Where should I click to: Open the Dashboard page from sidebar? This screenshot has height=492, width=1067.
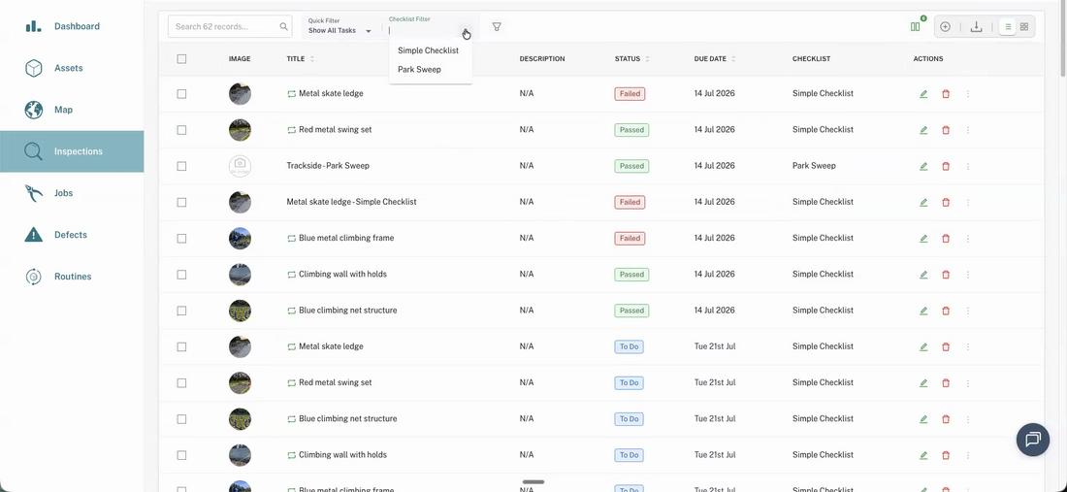click(72, 26)
